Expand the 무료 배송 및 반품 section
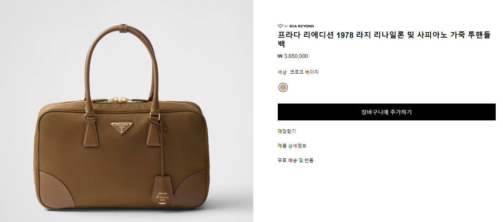 (x=295, y=160)
